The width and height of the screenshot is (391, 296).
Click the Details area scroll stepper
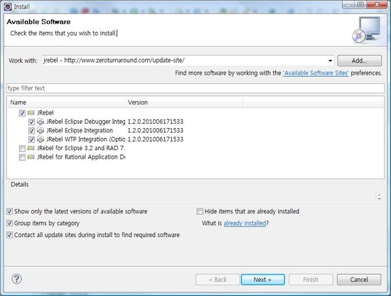pyautogui.click(x=380, y=196)
